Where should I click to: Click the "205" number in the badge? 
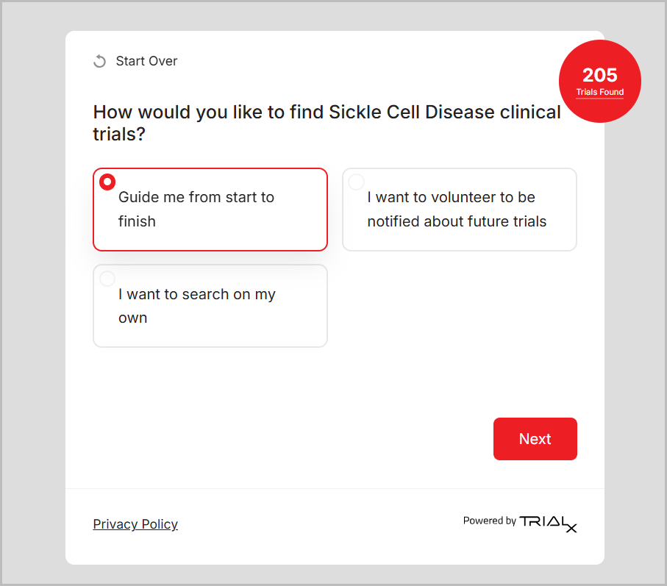(599, 75)
